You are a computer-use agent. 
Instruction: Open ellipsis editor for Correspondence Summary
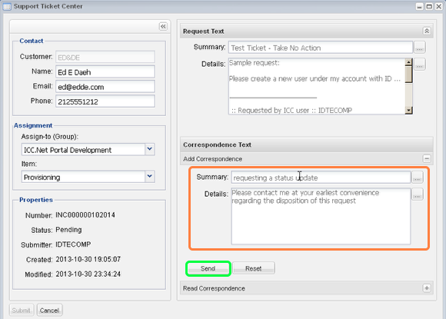(x=417, y=178)
